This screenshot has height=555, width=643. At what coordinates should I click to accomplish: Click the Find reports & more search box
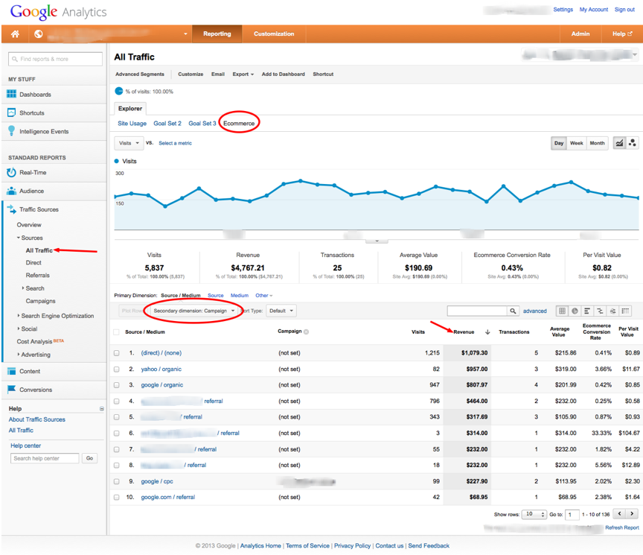pyautogui.click(x=56, y=59)
